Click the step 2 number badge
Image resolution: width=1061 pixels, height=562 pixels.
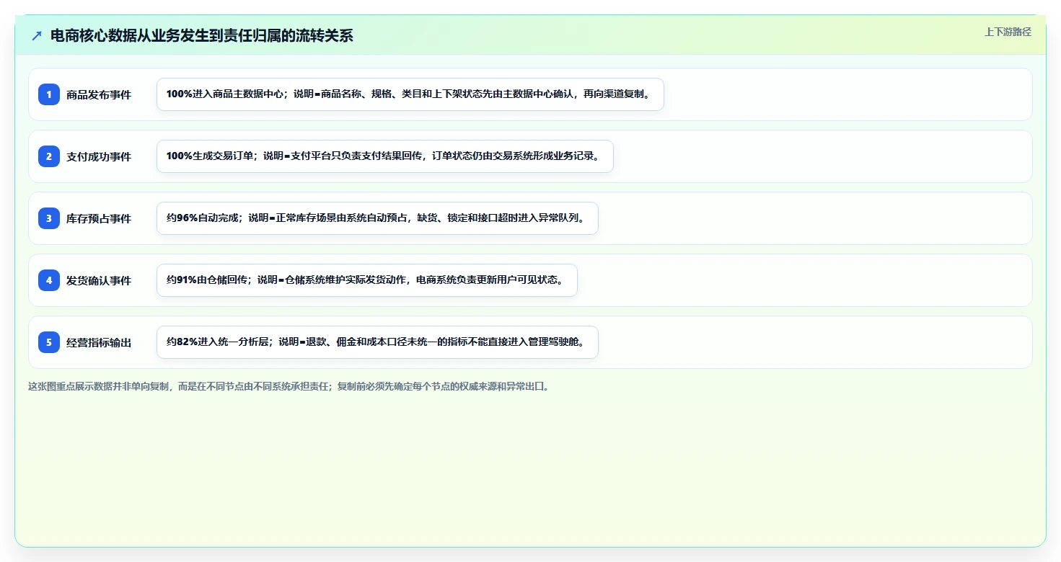pos(49,156)
